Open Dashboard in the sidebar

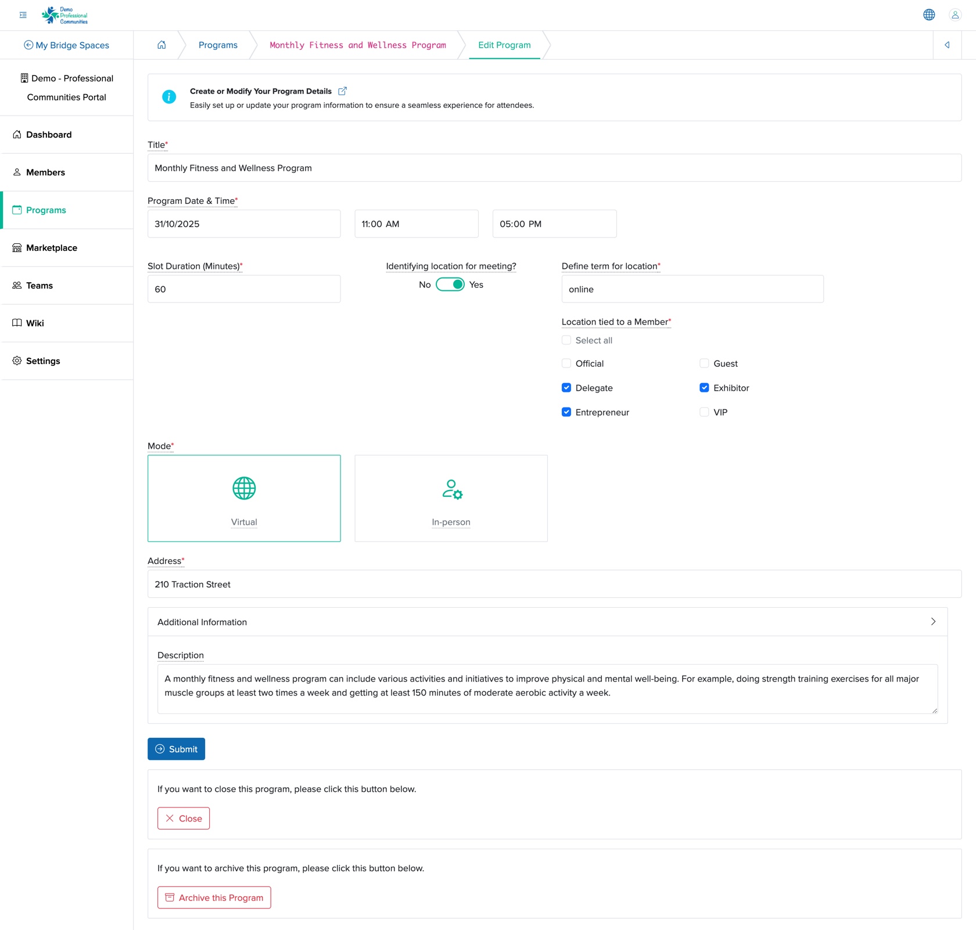coord(67,135)
